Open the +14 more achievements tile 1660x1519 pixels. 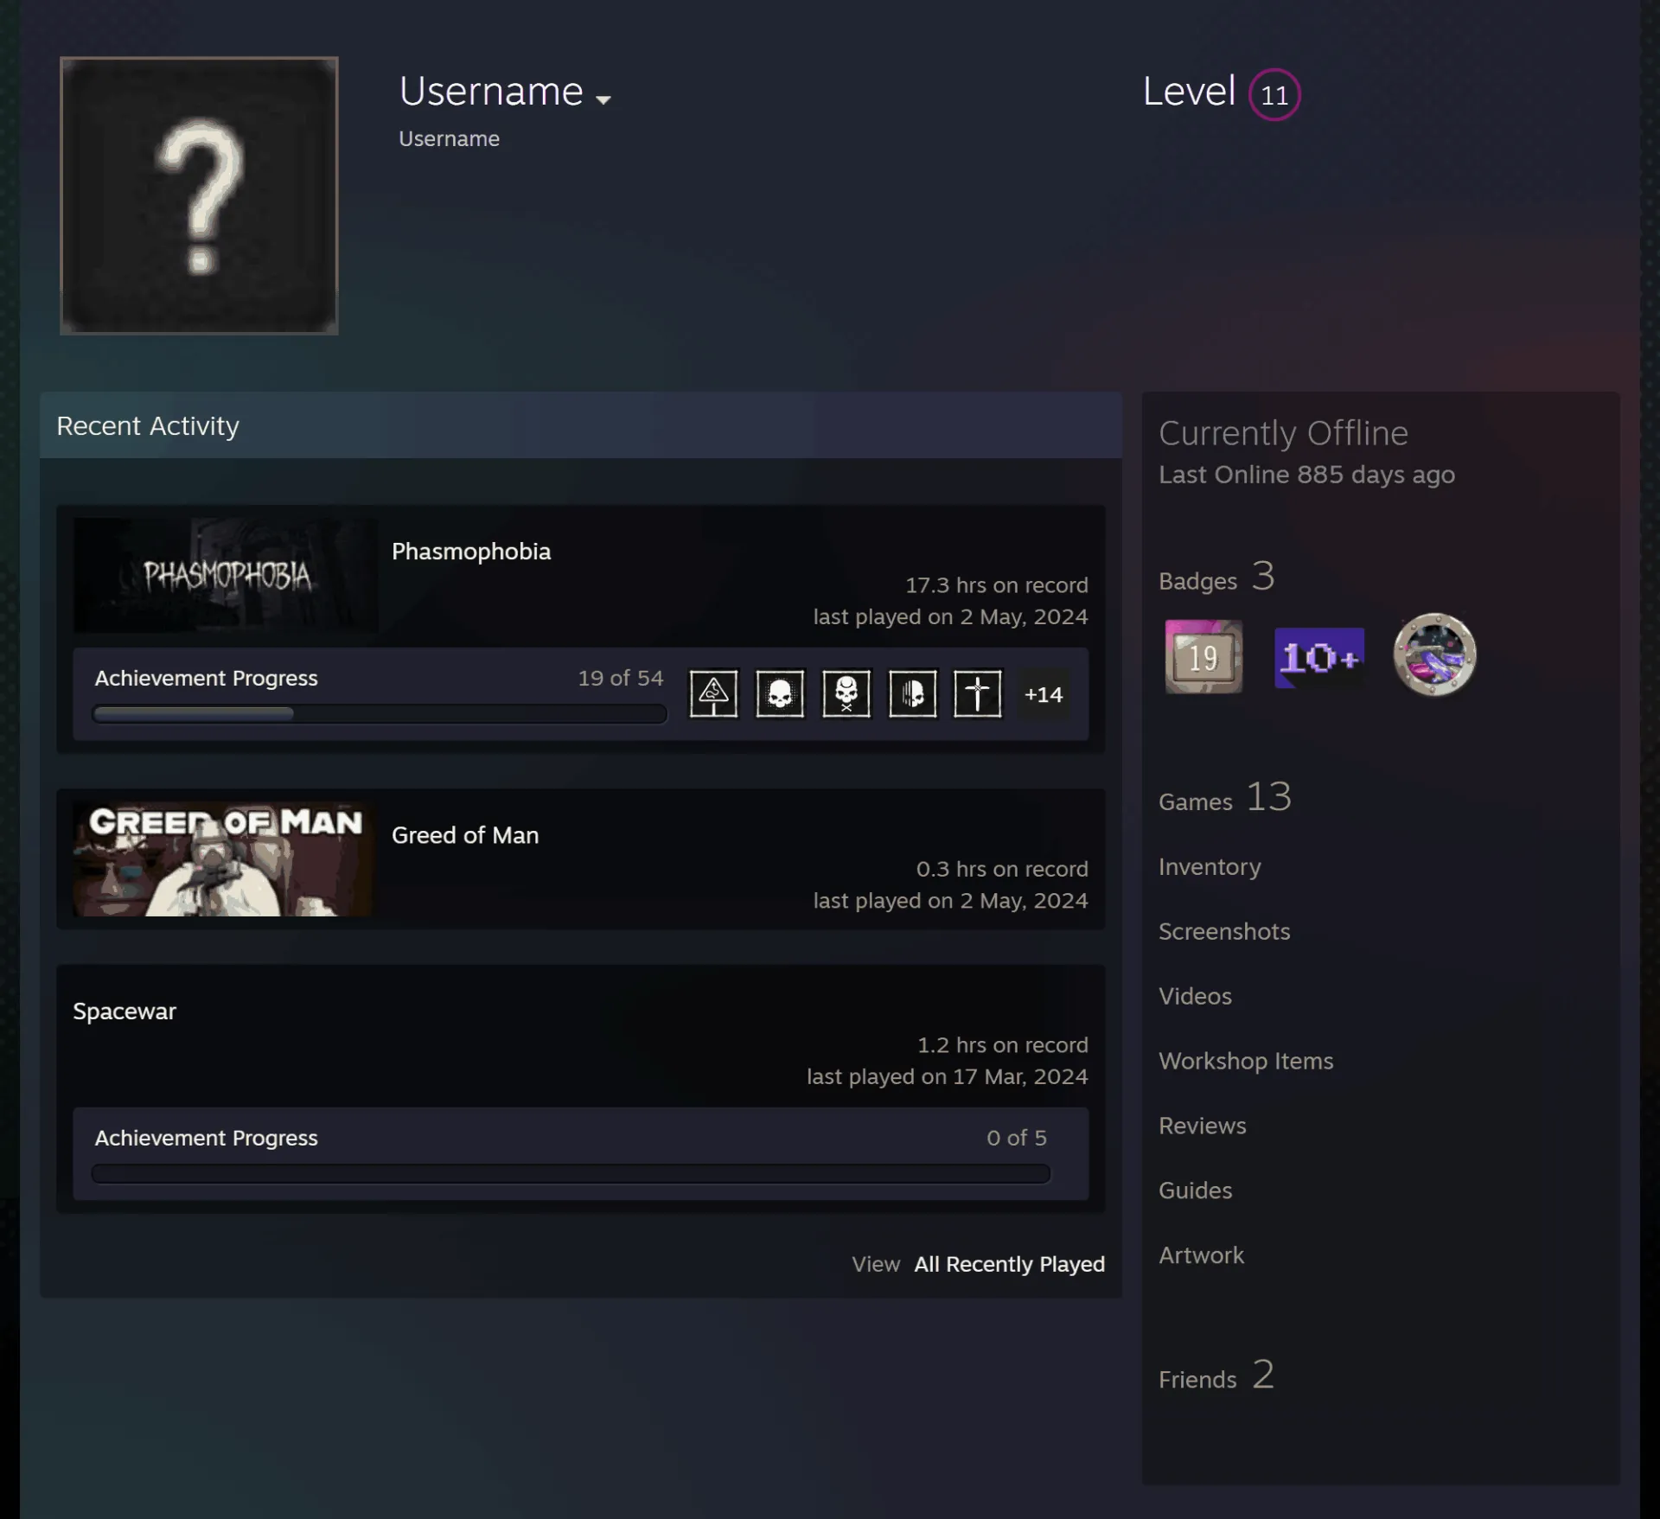[1044, 694]
